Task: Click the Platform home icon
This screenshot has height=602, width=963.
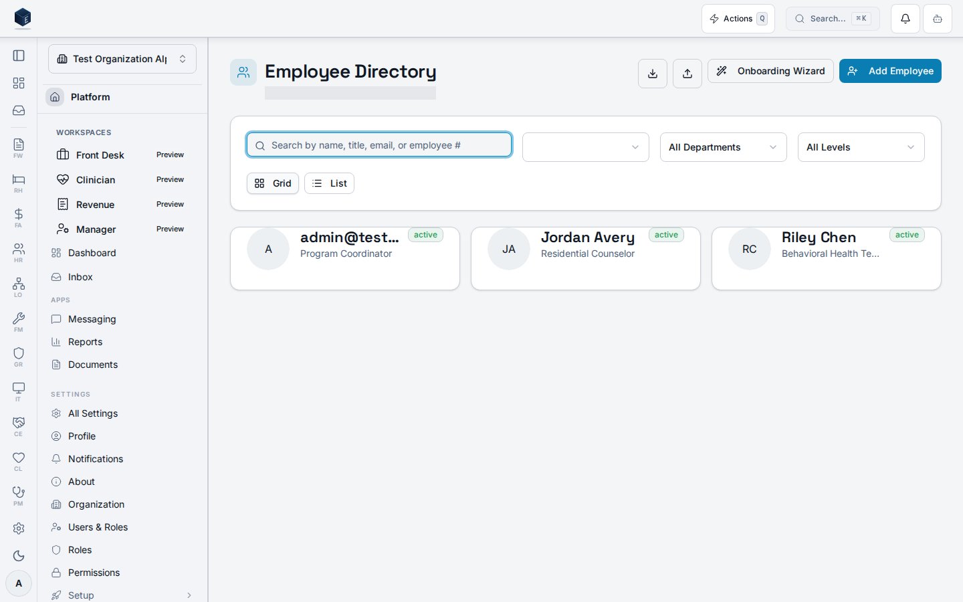Action: [x=55, y=97]
